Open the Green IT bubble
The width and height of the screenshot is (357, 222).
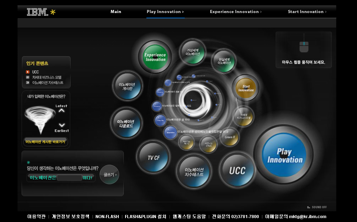(230, 137)
